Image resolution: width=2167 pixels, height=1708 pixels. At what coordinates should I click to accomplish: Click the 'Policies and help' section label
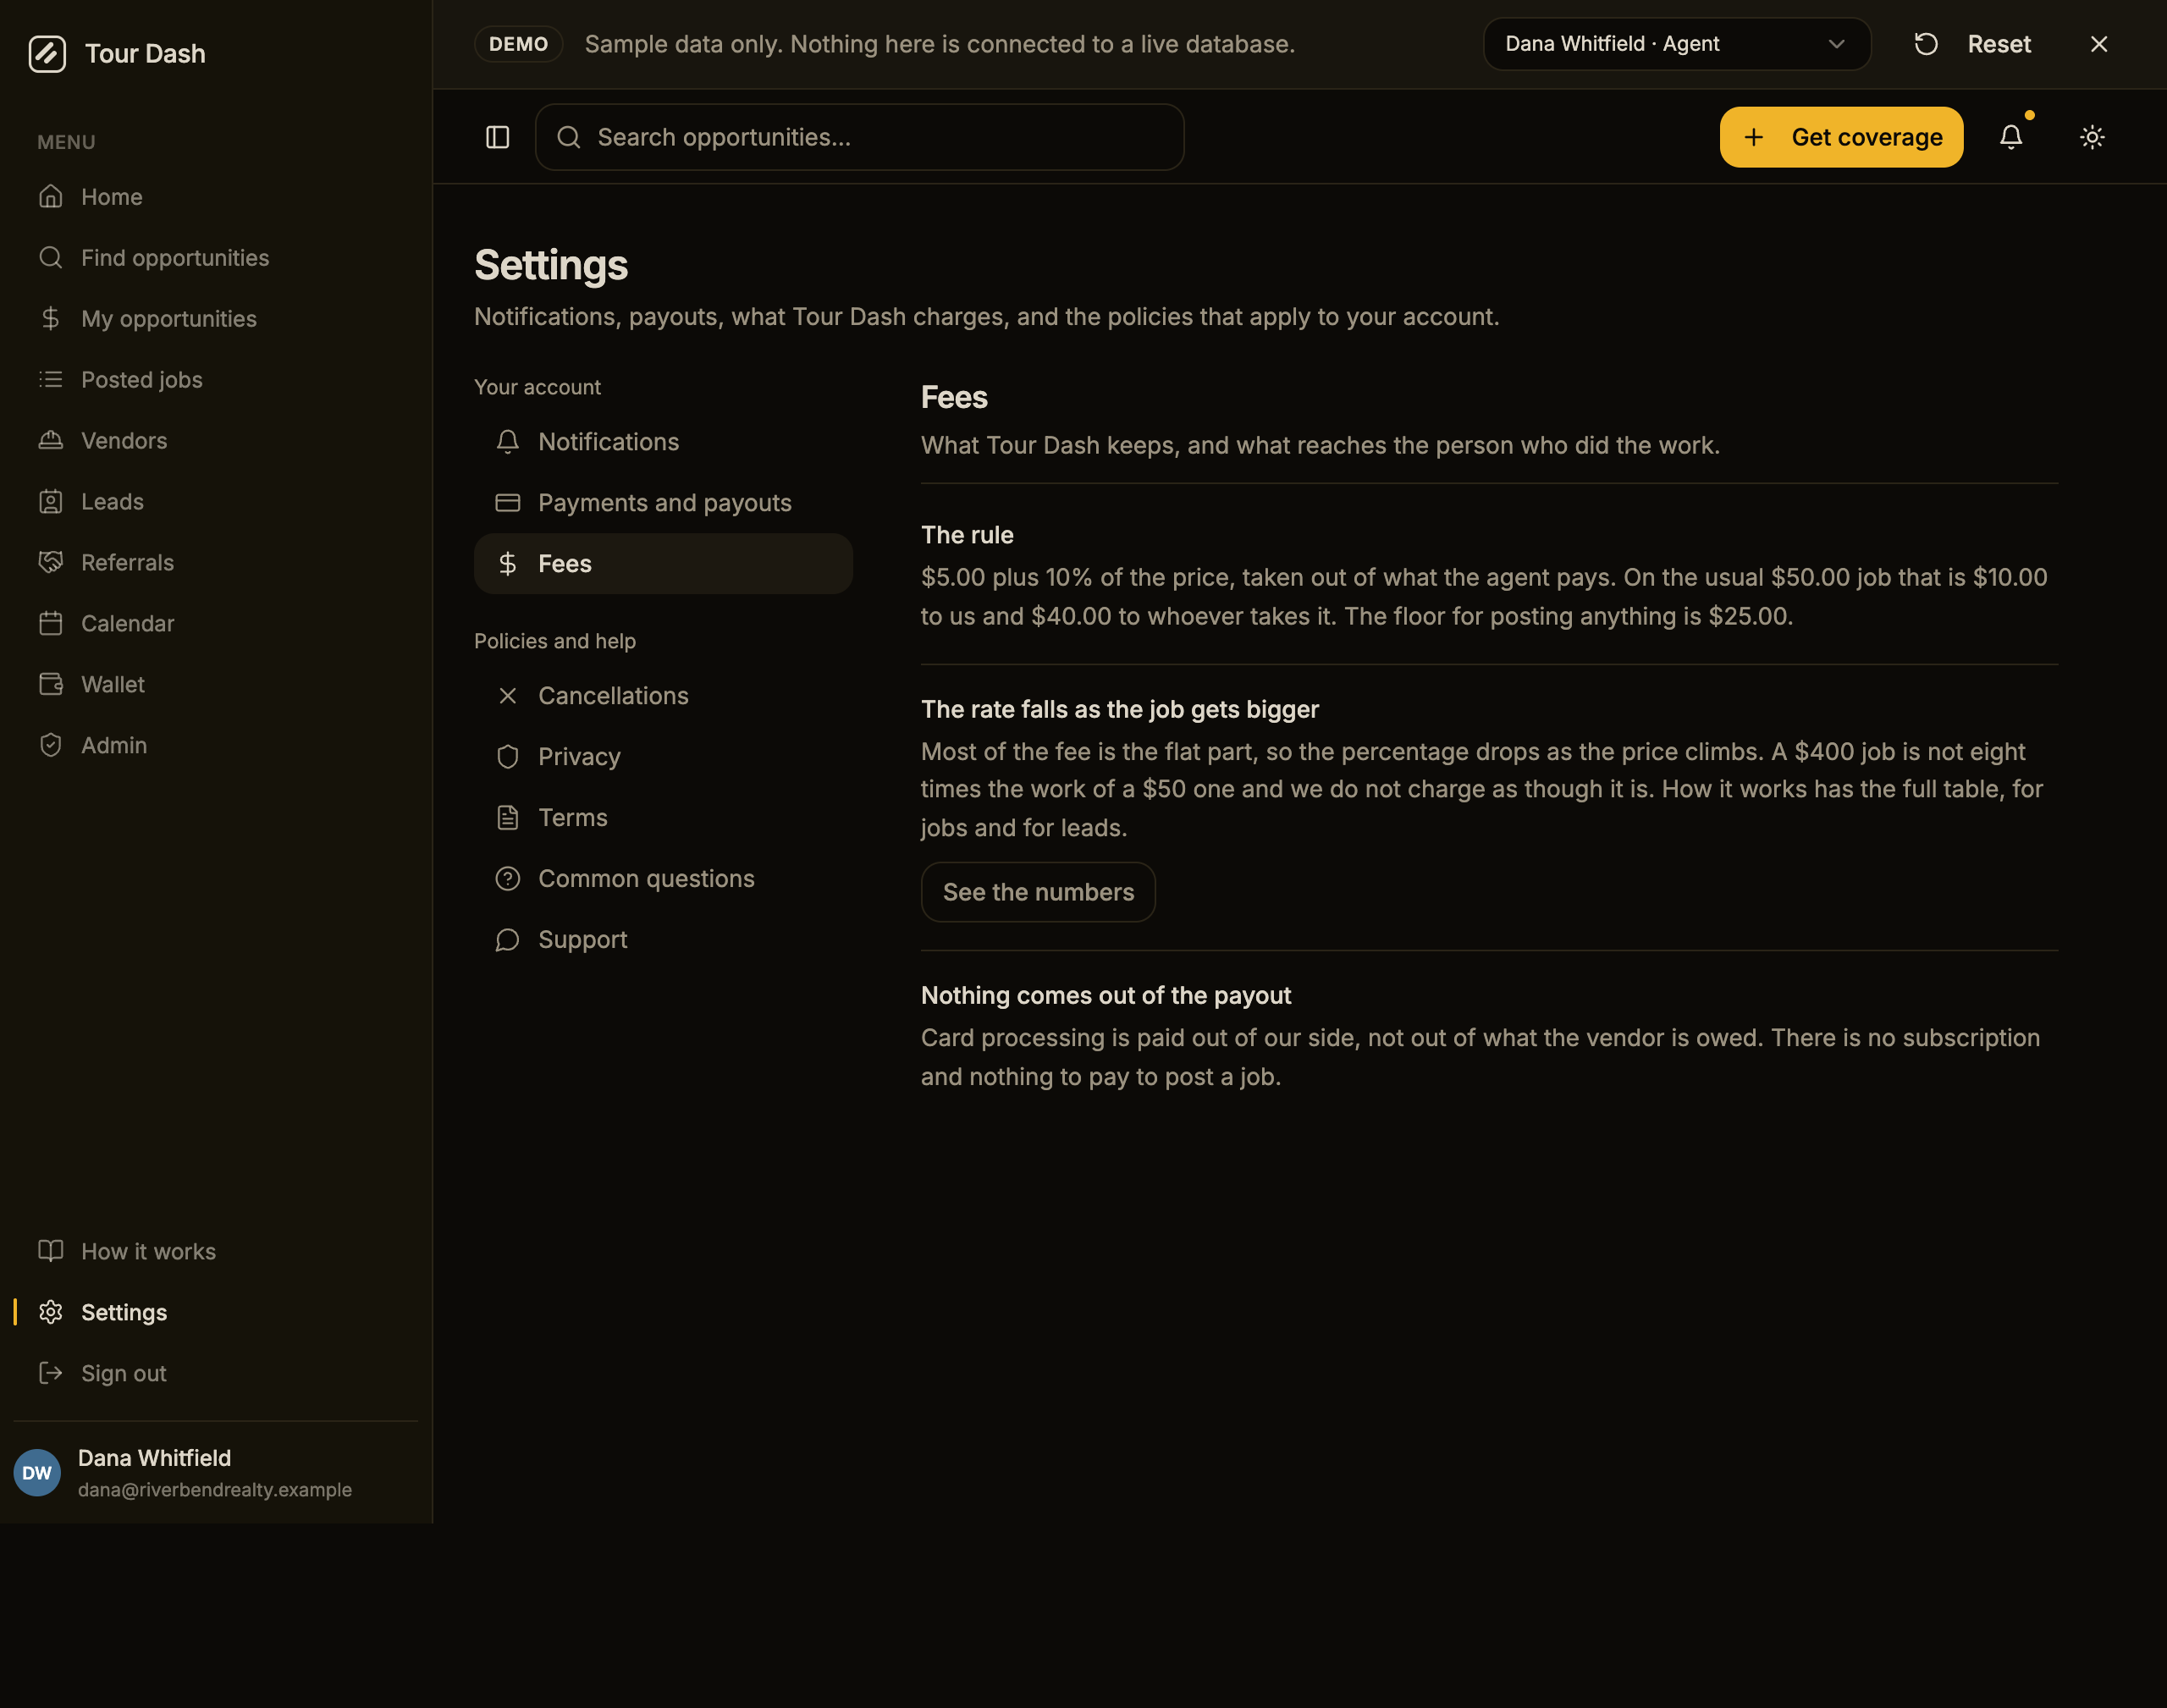(555, 641)
